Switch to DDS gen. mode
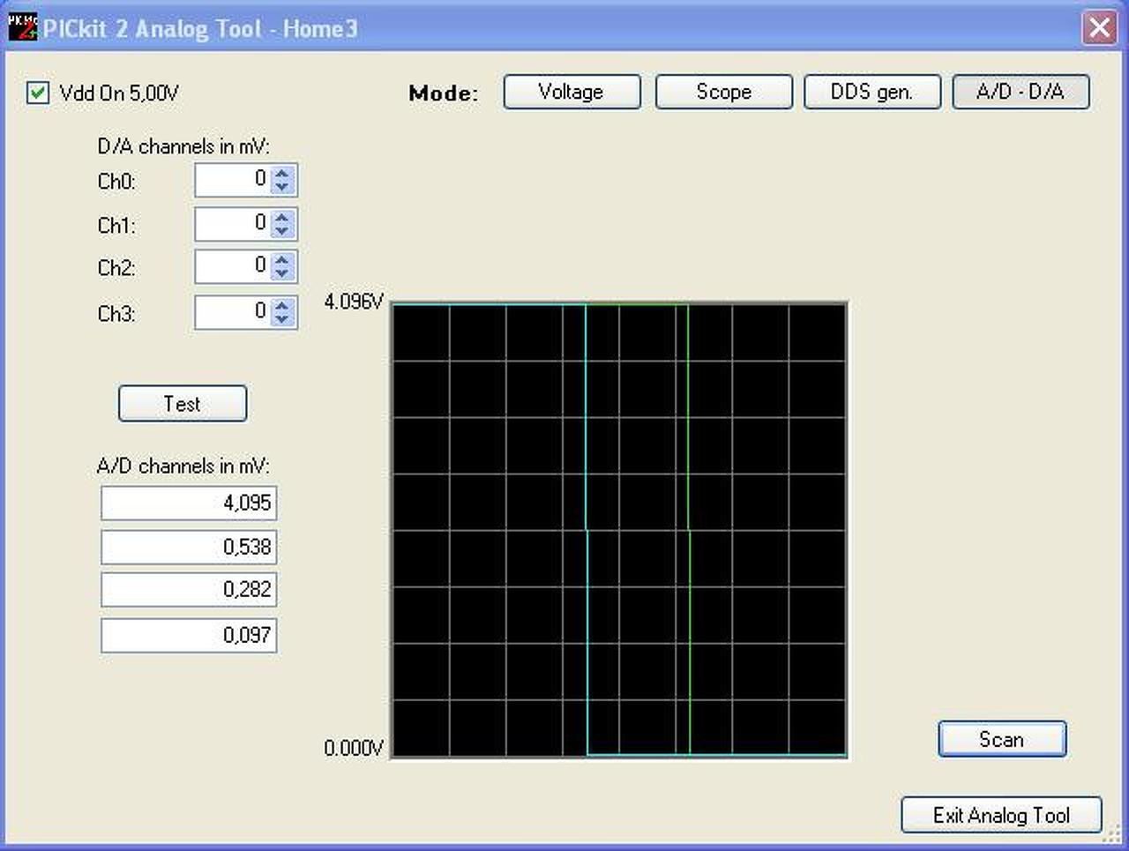Image resolution: width=1129 pixels, height=851 pixels. pos(871,92)
